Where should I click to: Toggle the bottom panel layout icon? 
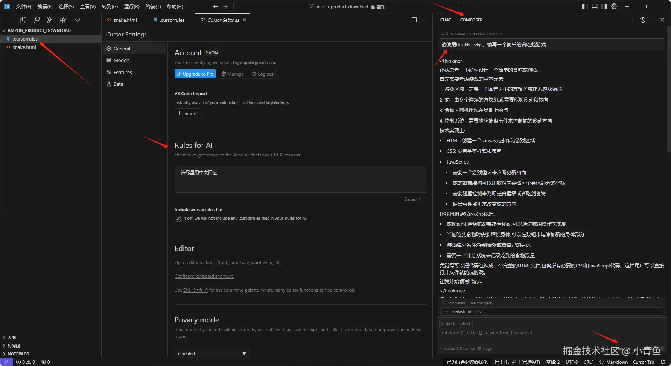(595, 6)
